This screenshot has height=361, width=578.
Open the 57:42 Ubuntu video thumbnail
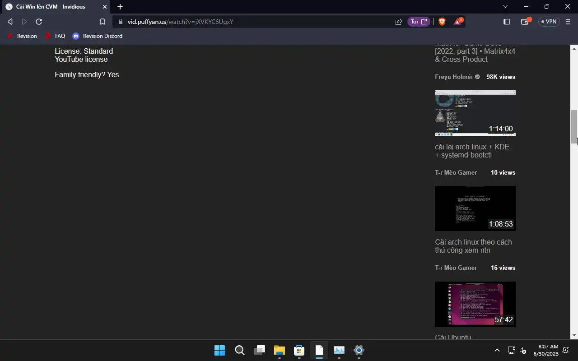click(475, 304)
